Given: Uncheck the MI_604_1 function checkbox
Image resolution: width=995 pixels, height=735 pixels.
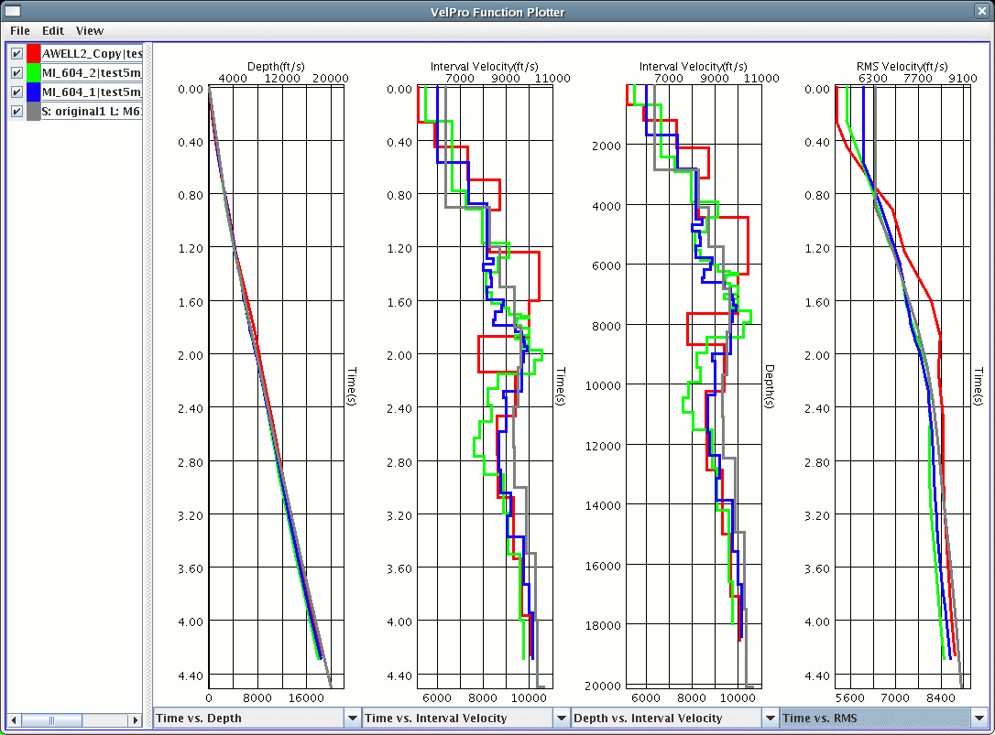Looking at the screenshot, I should [16, 92].
